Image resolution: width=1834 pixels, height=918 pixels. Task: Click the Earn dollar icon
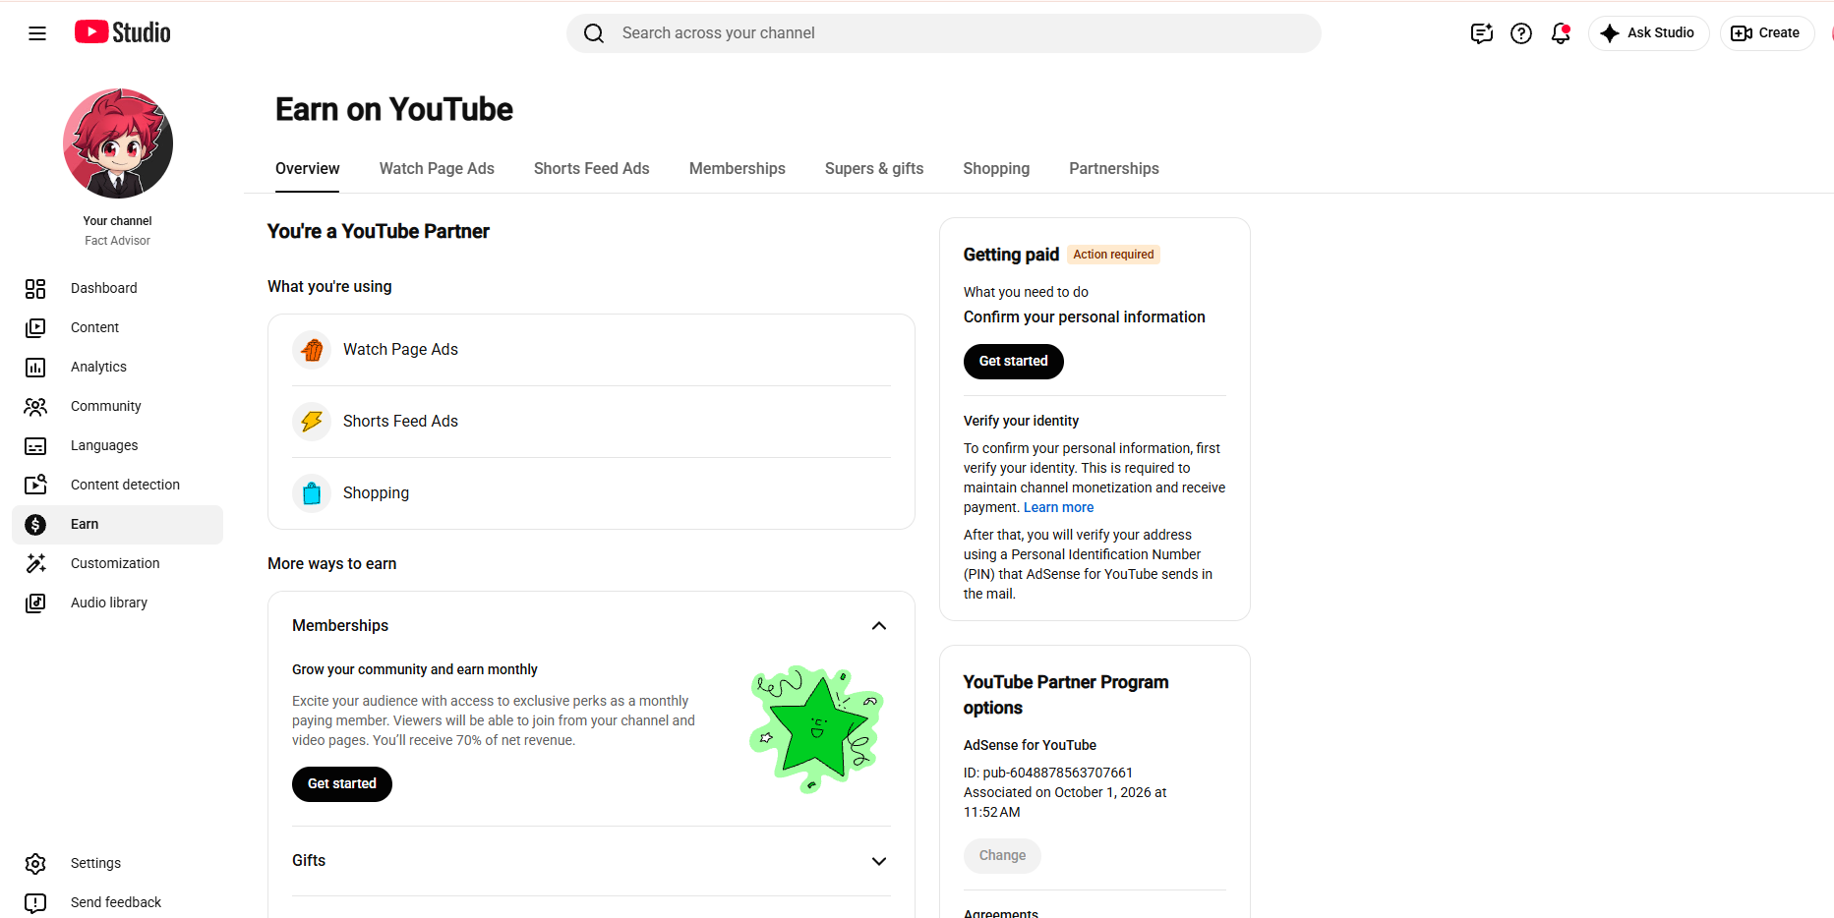tap(35, 524)
